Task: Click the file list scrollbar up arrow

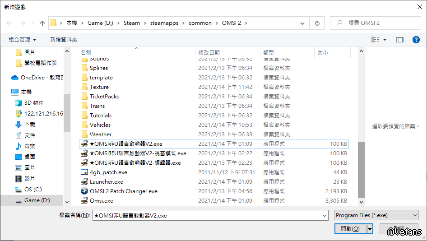Action: 361,51
